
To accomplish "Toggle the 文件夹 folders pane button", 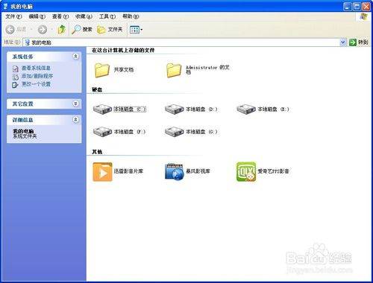I will click(x=110, y=30).
